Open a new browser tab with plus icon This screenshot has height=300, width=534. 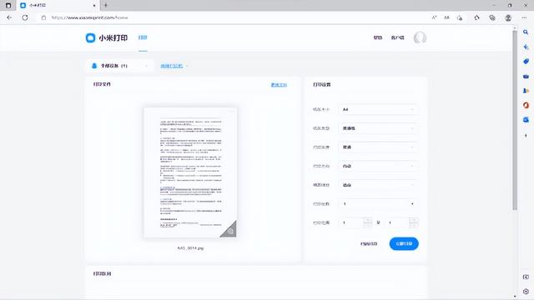click(x=106, y=6)
